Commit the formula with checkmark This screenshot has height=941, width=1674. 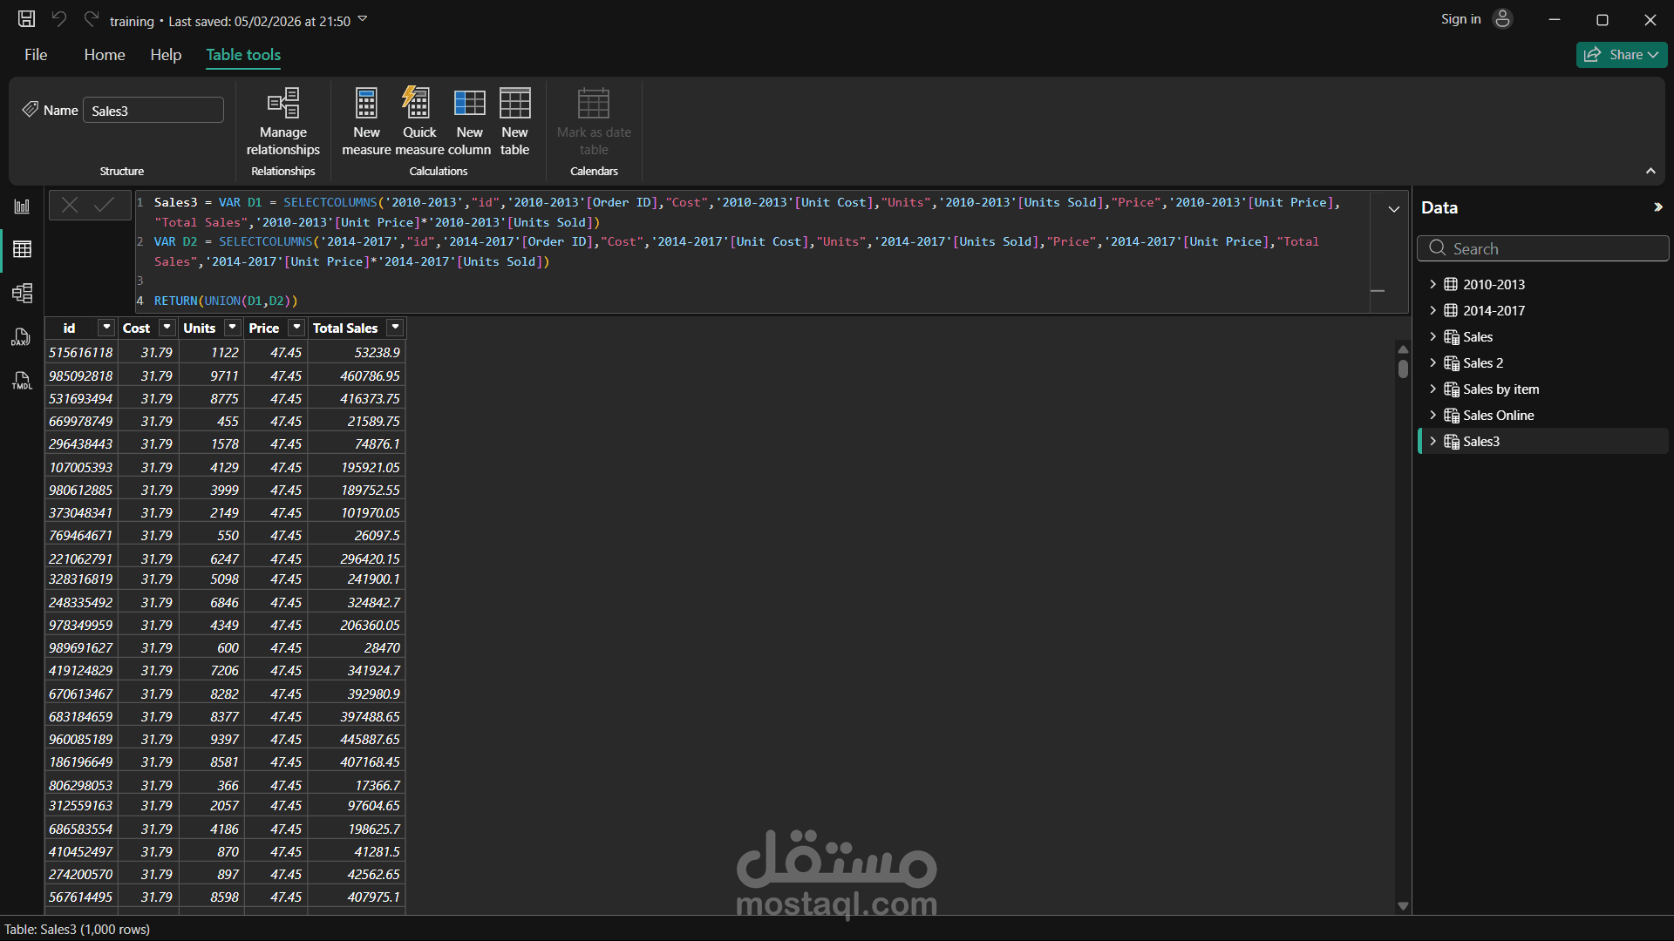pyautogui.click(x=105, y=205)
